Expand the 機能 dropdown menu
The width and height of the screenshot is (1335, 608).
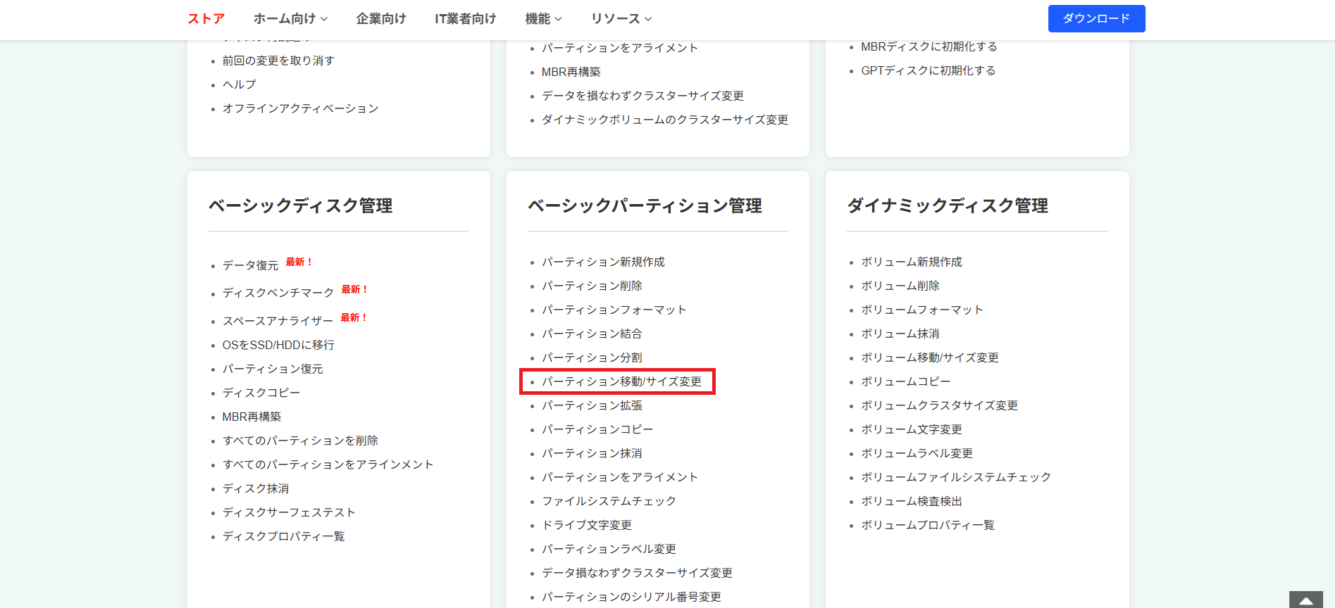click(x=543, y=19)
